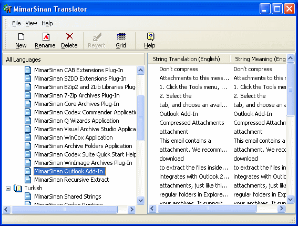Click scroll left arrow under language tree
298x226 pixels.
(x=6, y=209)
